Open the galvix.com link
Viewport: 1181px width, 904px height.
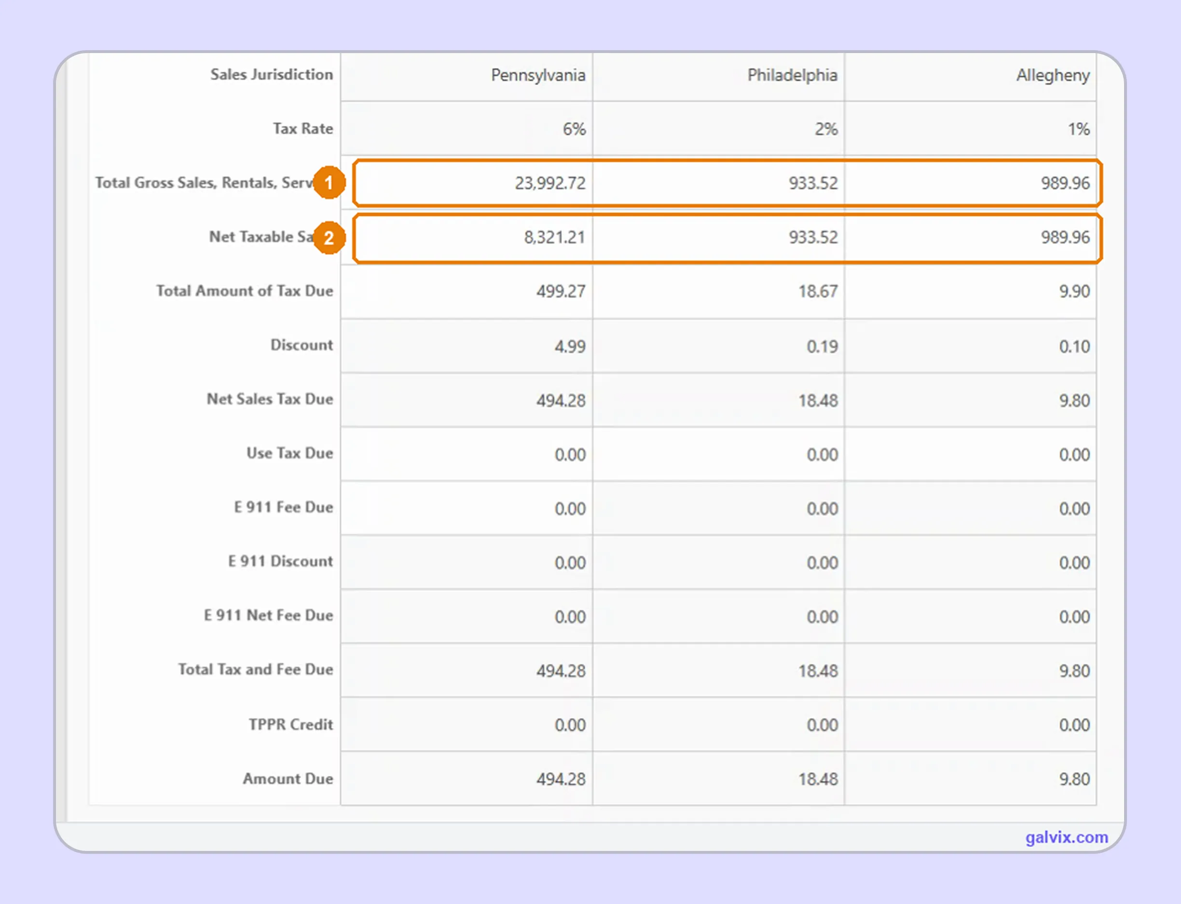(x=1066, y=837)
